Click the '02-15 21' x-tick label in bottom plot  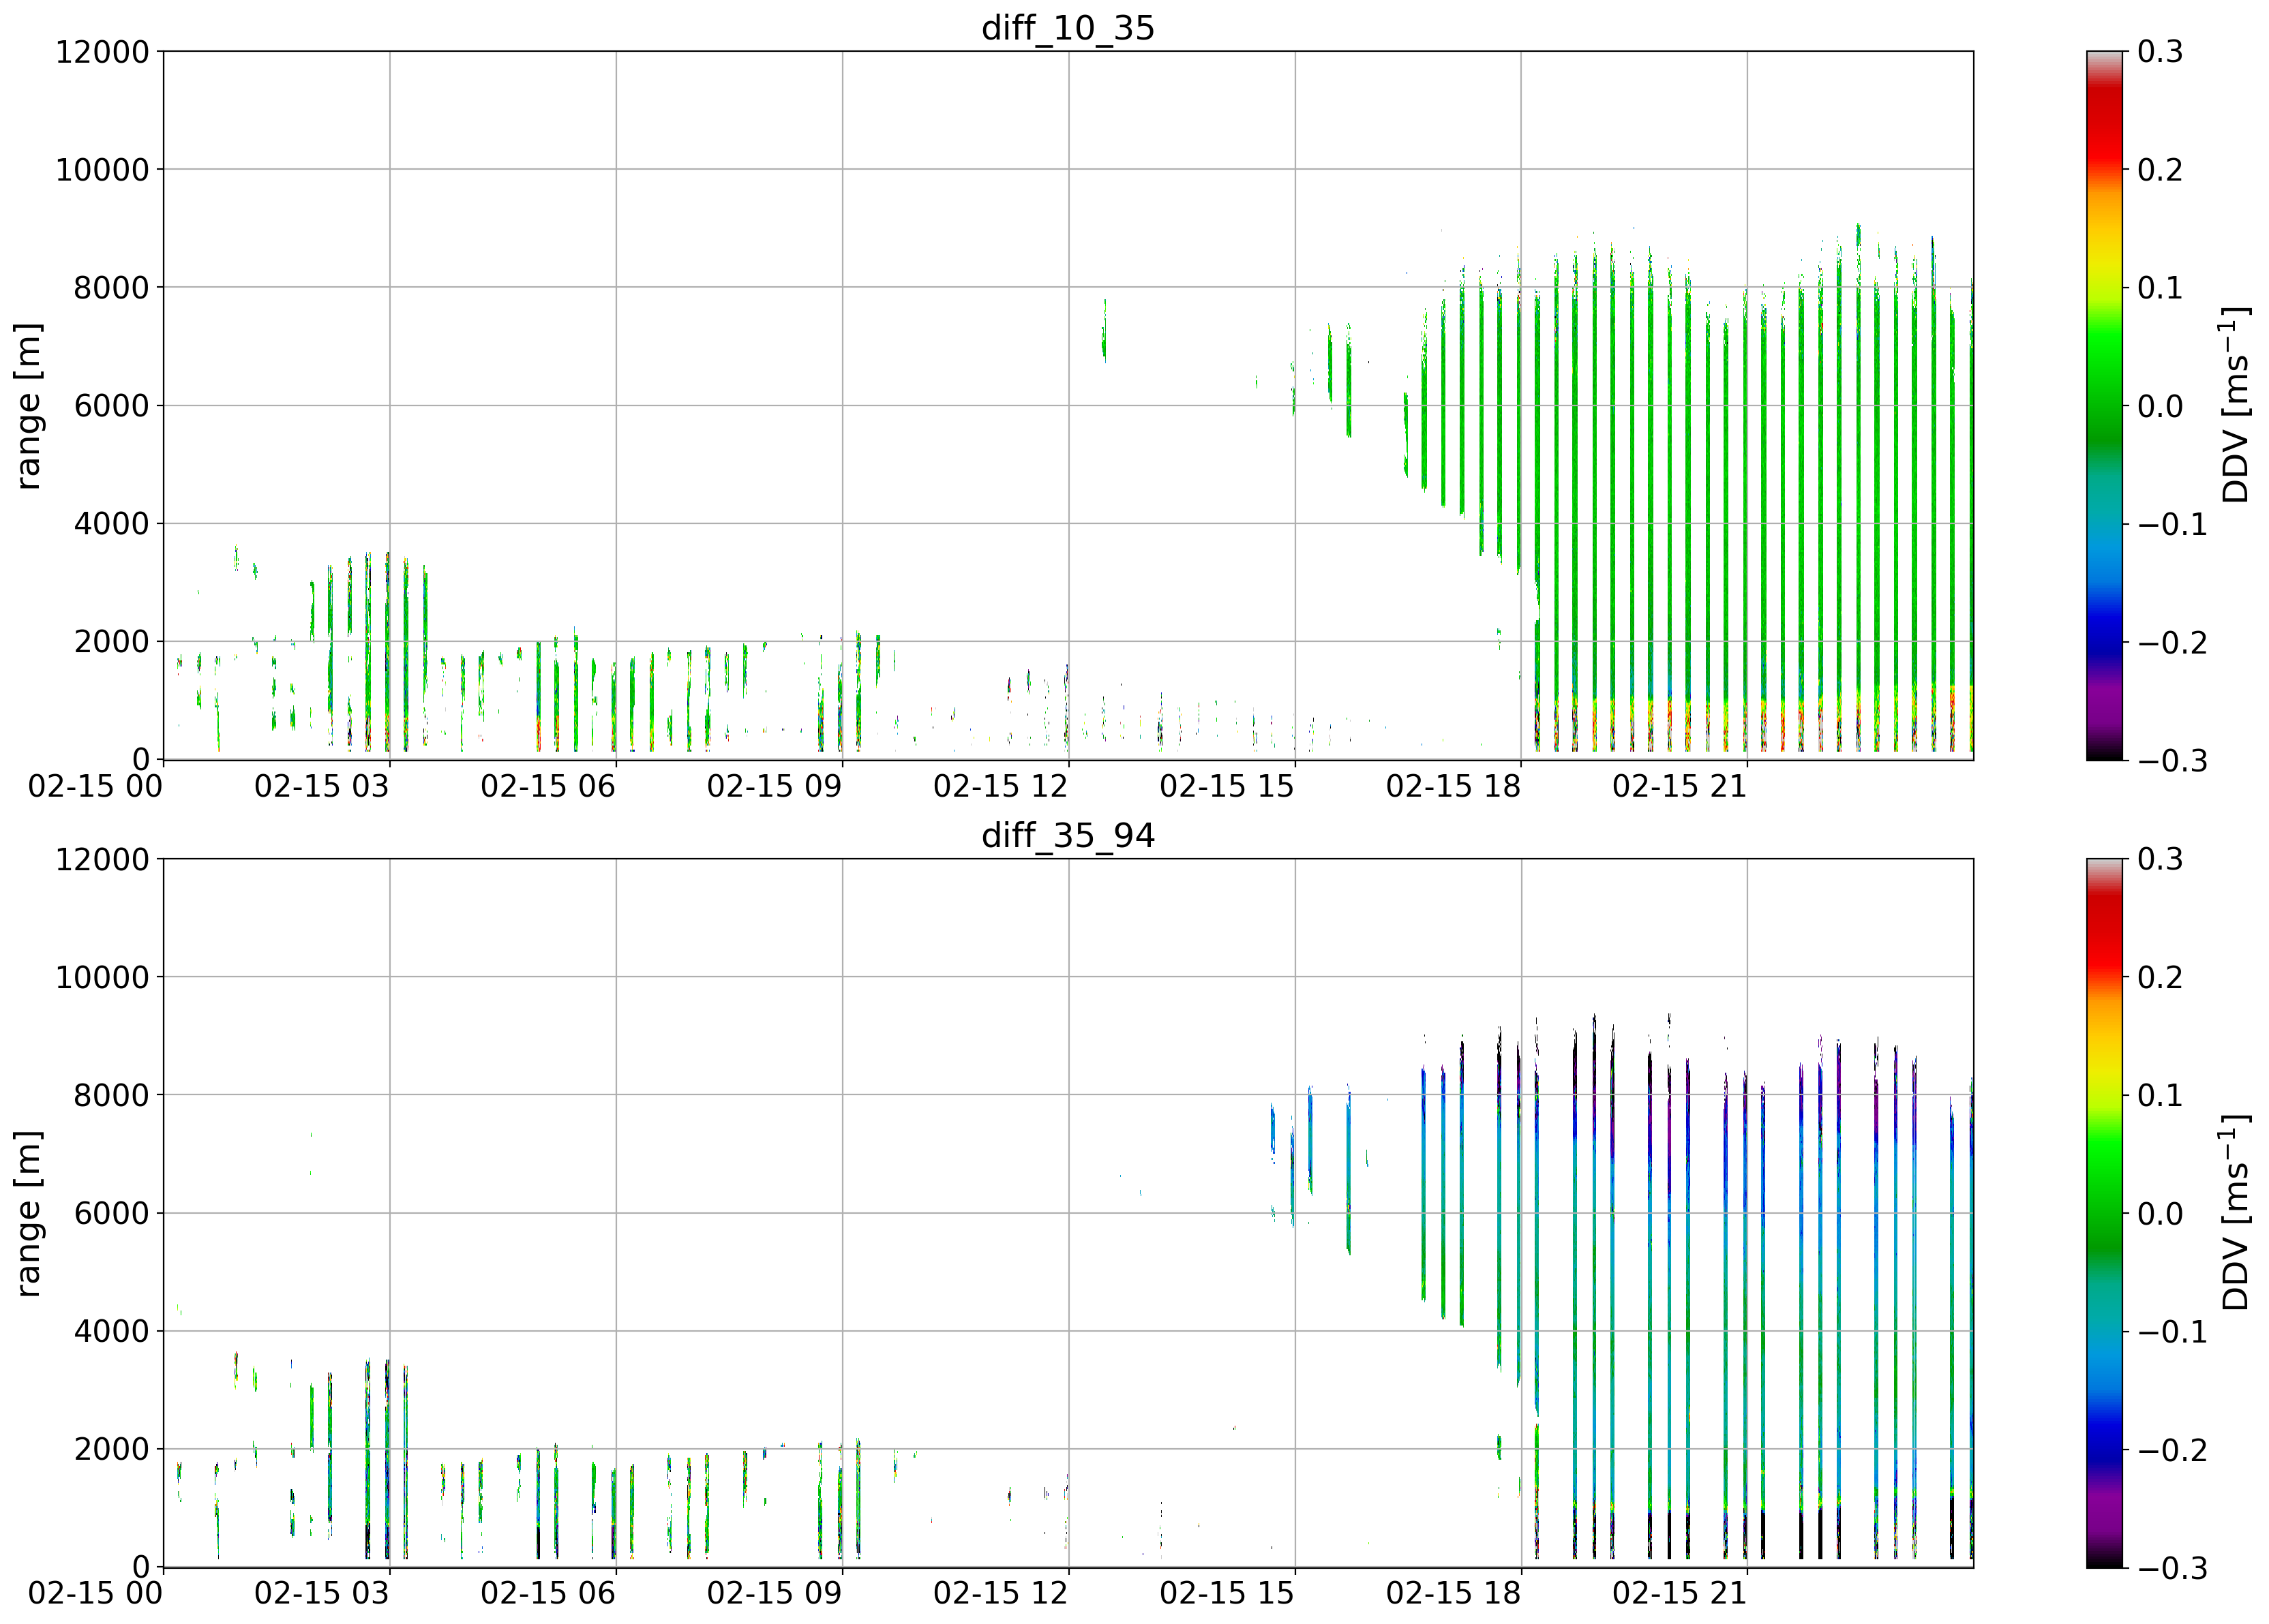1680,1594
